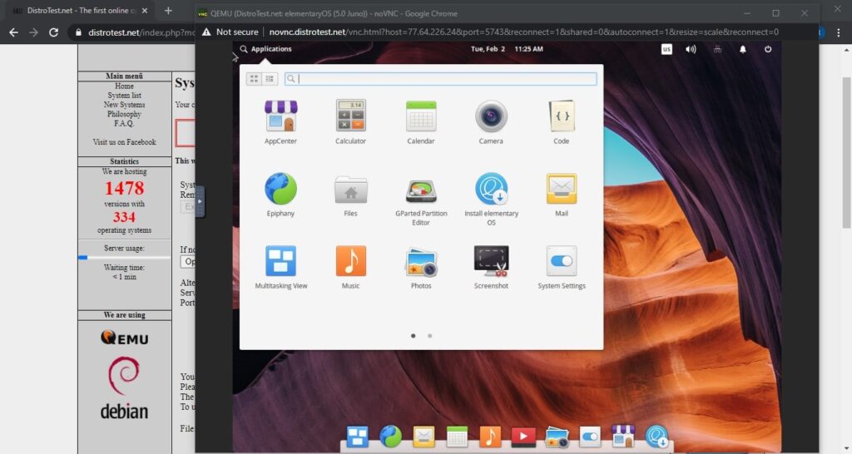Click Home link in DistroTest main menu
The image size is (852, 454).
tap(124, 86)
